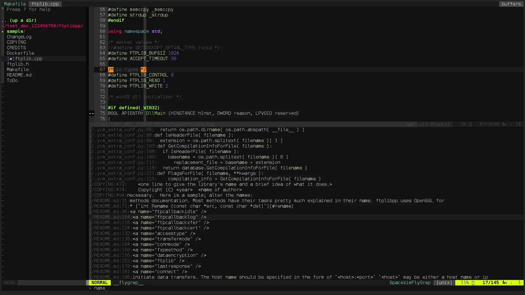Click the cpp filetype in editor statusline
This screenshot has height=295, width=525.
410,124
